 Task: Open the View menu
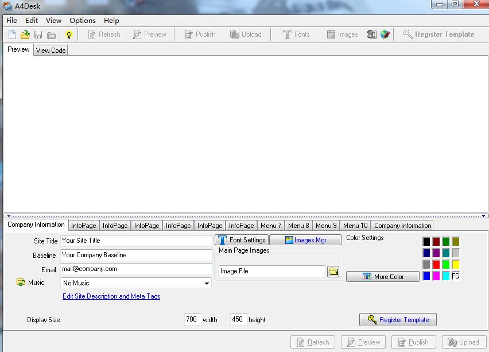(x=53, y=21)
